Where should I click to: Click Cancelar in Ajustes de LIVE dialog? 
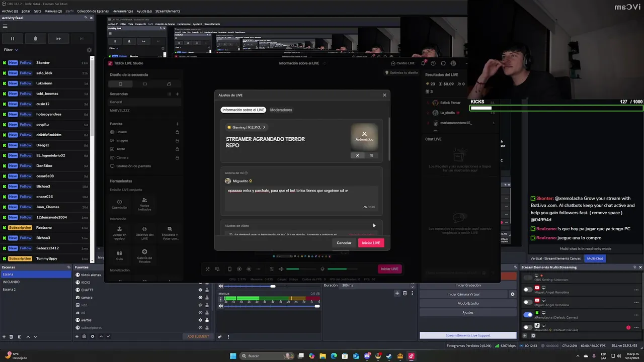coord(344,243)
